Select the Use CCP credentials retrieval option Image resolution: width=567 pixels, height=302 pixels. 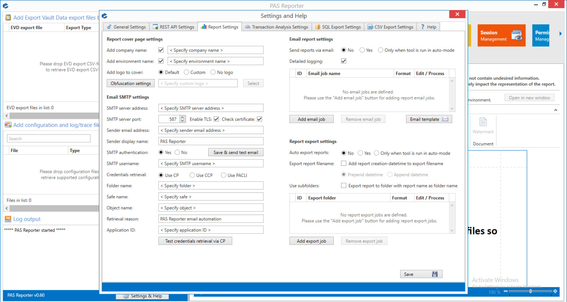point(192,175)
